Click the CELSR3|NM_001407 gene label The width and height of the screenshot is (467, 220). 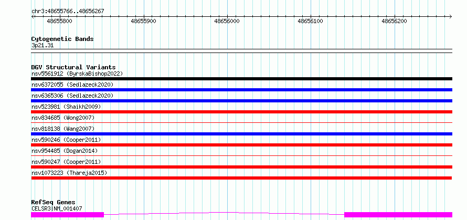pos(57,208)
